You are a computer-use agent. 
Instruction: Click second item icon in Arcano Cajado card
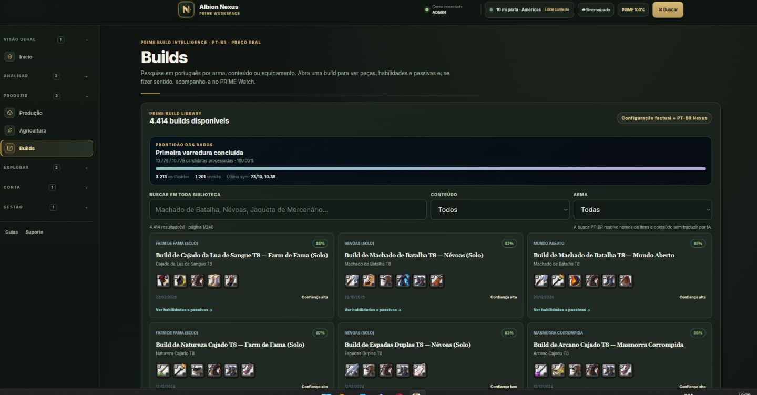(558, 370)
